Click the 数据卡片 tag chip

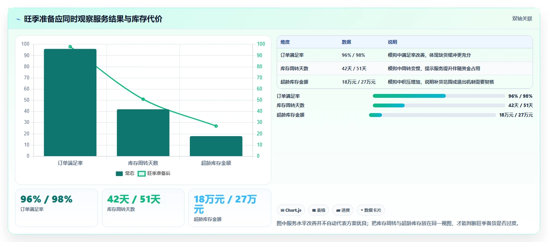tap(371, 210)
